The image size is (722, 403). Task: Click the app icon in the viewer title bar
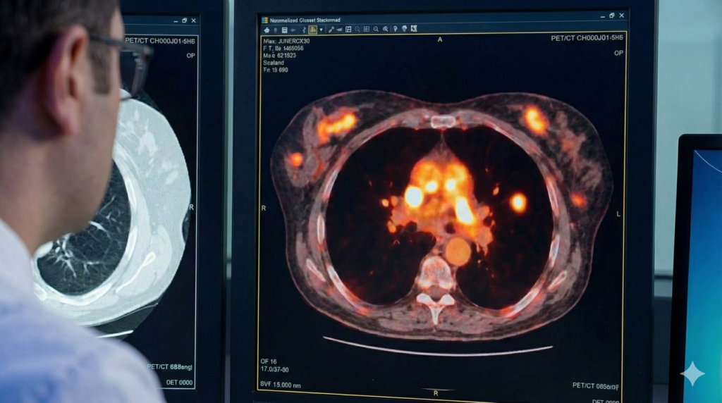click(x=265, y=20)
